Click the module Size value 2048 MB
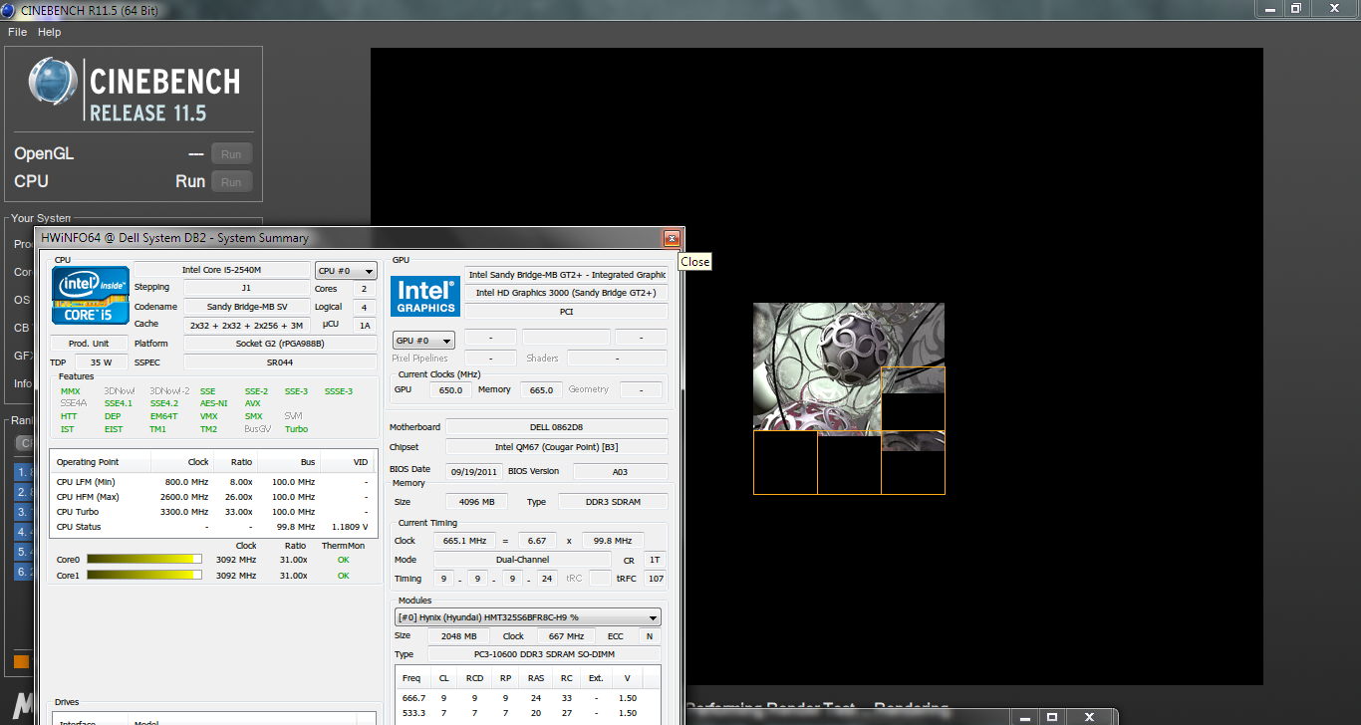Image resolution: width=1361 pixels, height=725 pixels. pyautogui.click(x=458, y=636)
